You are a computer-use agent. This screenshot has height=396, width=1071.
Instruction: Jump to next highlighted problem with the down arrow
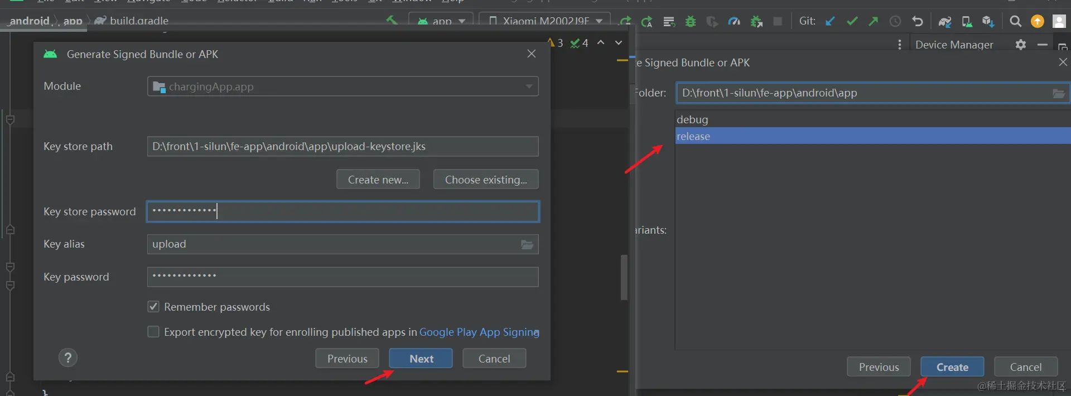pos(619,42)
